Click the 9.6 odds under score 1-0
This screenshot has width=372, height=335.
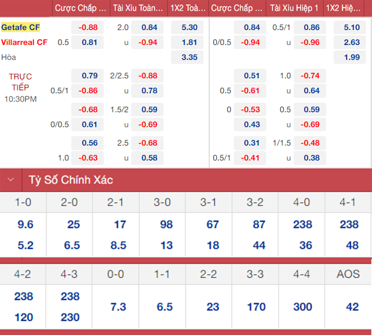[25, 224]
